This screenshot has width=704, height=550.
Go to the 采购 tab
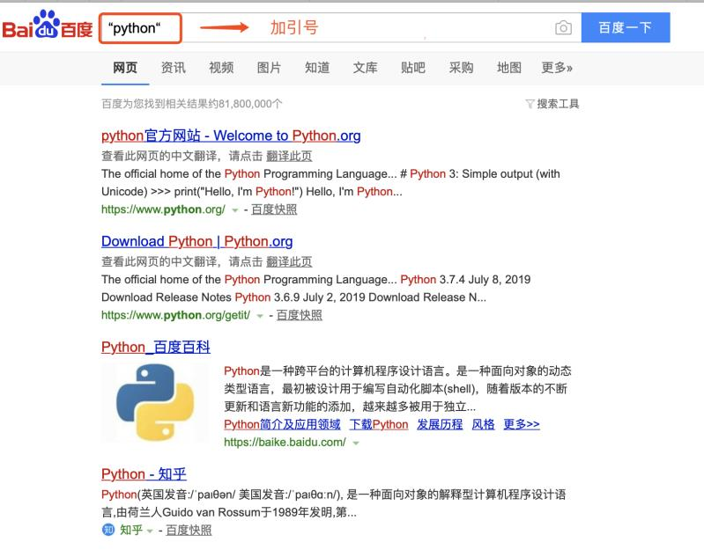point(461,68)
